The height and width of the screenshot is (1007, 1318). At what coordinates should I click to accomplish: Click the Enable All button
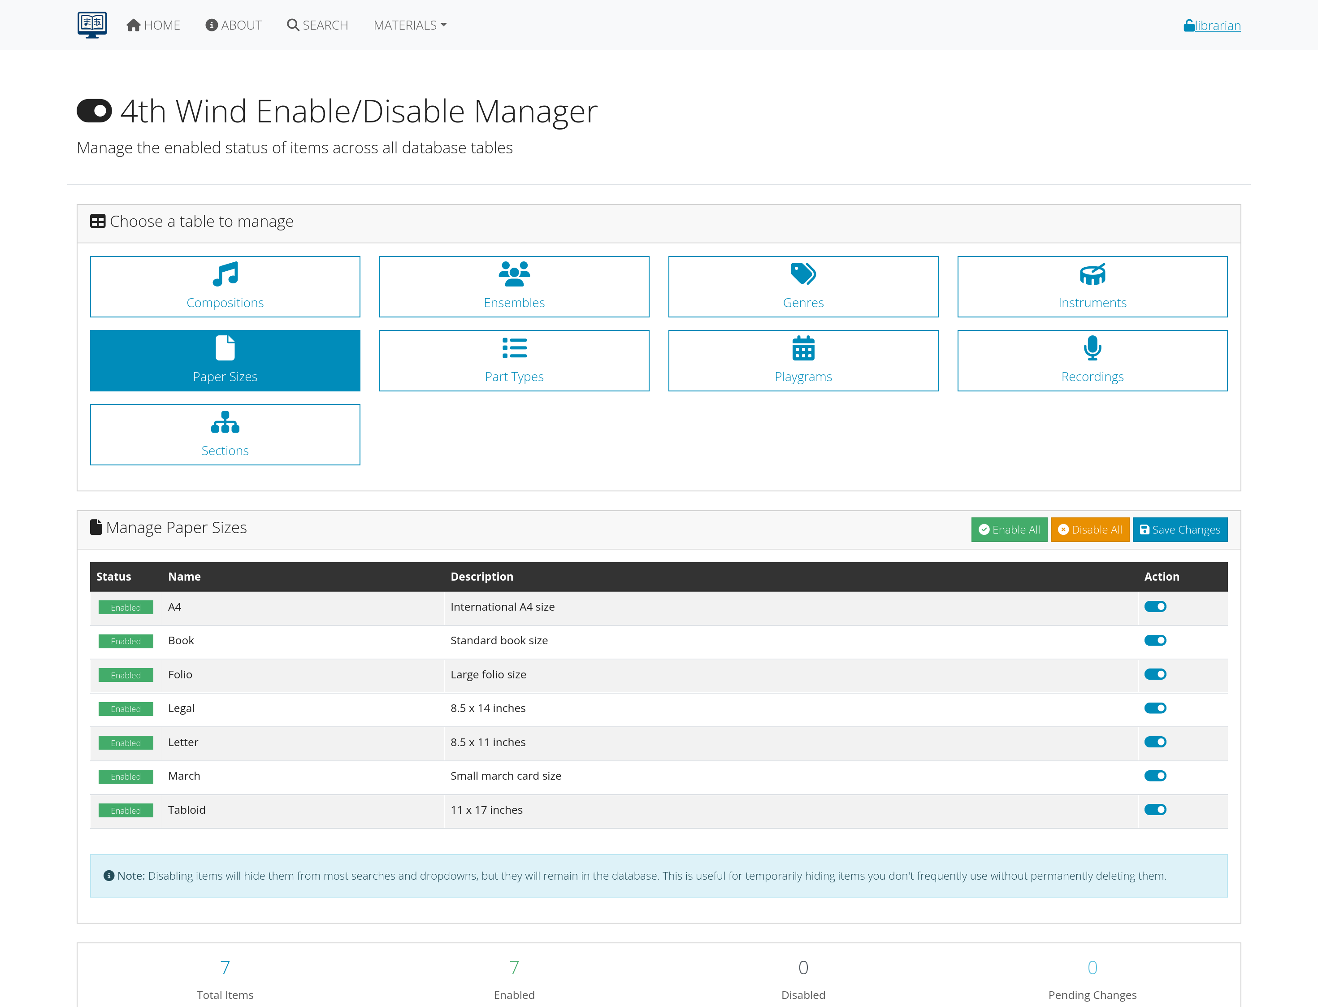pyautogui.click(x=1009, y=529)
